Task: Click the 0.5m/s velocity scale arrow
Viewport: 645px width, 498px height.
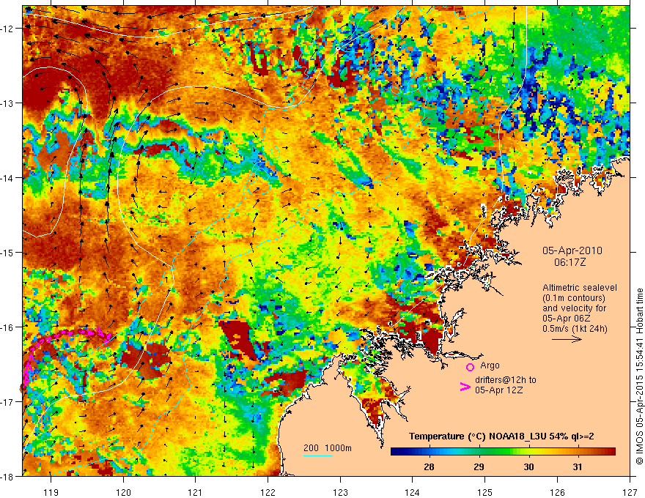Action: point(567,339)
